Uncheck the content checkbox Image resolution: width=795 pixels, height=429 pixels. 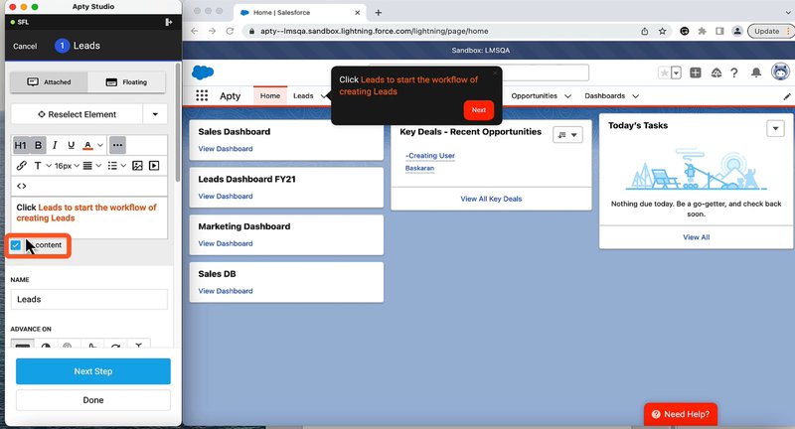(16, 244)
